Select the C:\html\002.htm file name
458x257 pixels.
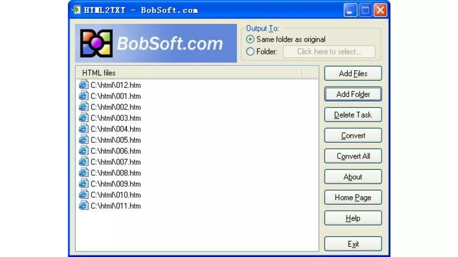(x=116, y=107)
